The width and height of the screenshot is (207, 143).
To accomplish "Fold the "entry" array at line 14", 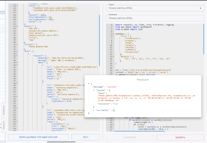I will (x=17, y=6).
